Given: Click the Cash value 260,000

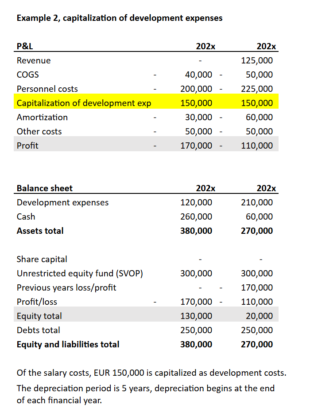Looking at the screenshot, I should (196, 216).
